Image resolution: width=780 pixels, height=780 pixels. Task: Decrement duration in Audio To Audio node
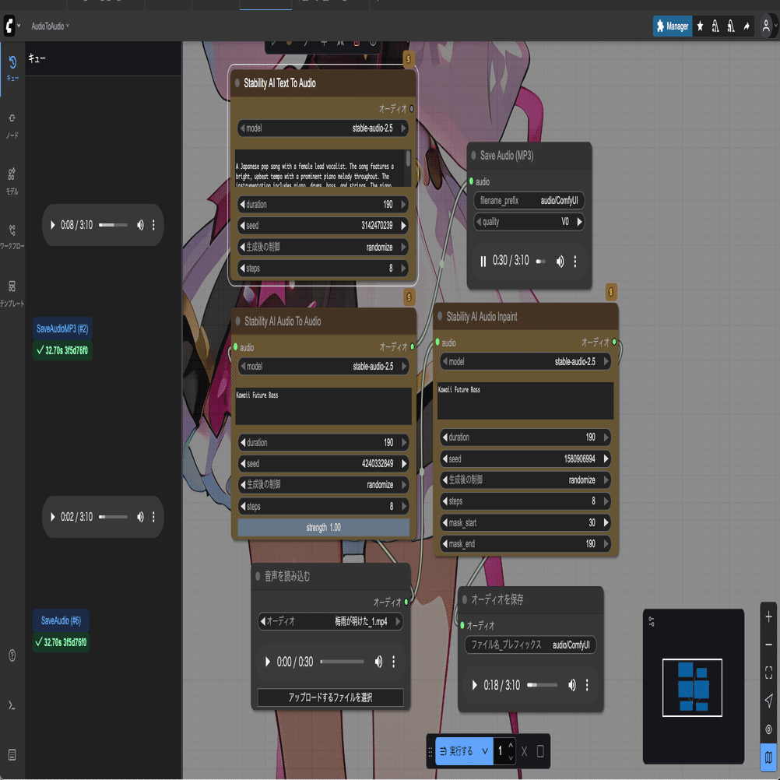(243, 442)
